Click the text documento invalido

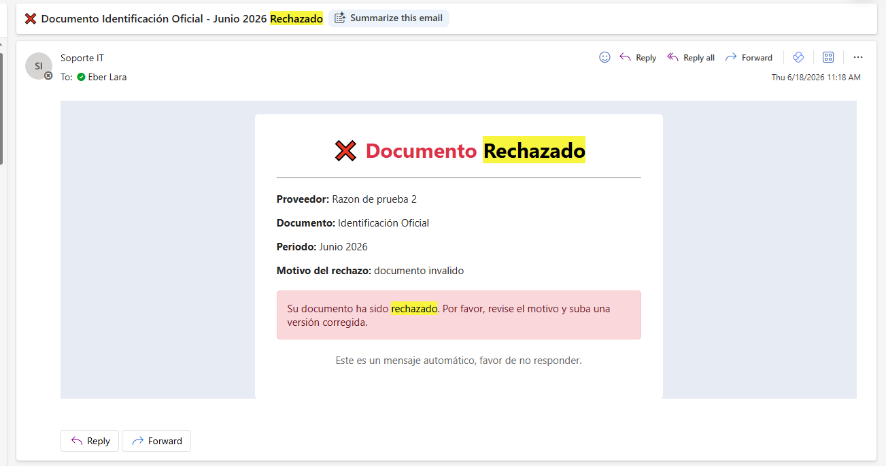pyautogui.click(x=419, y=271)
